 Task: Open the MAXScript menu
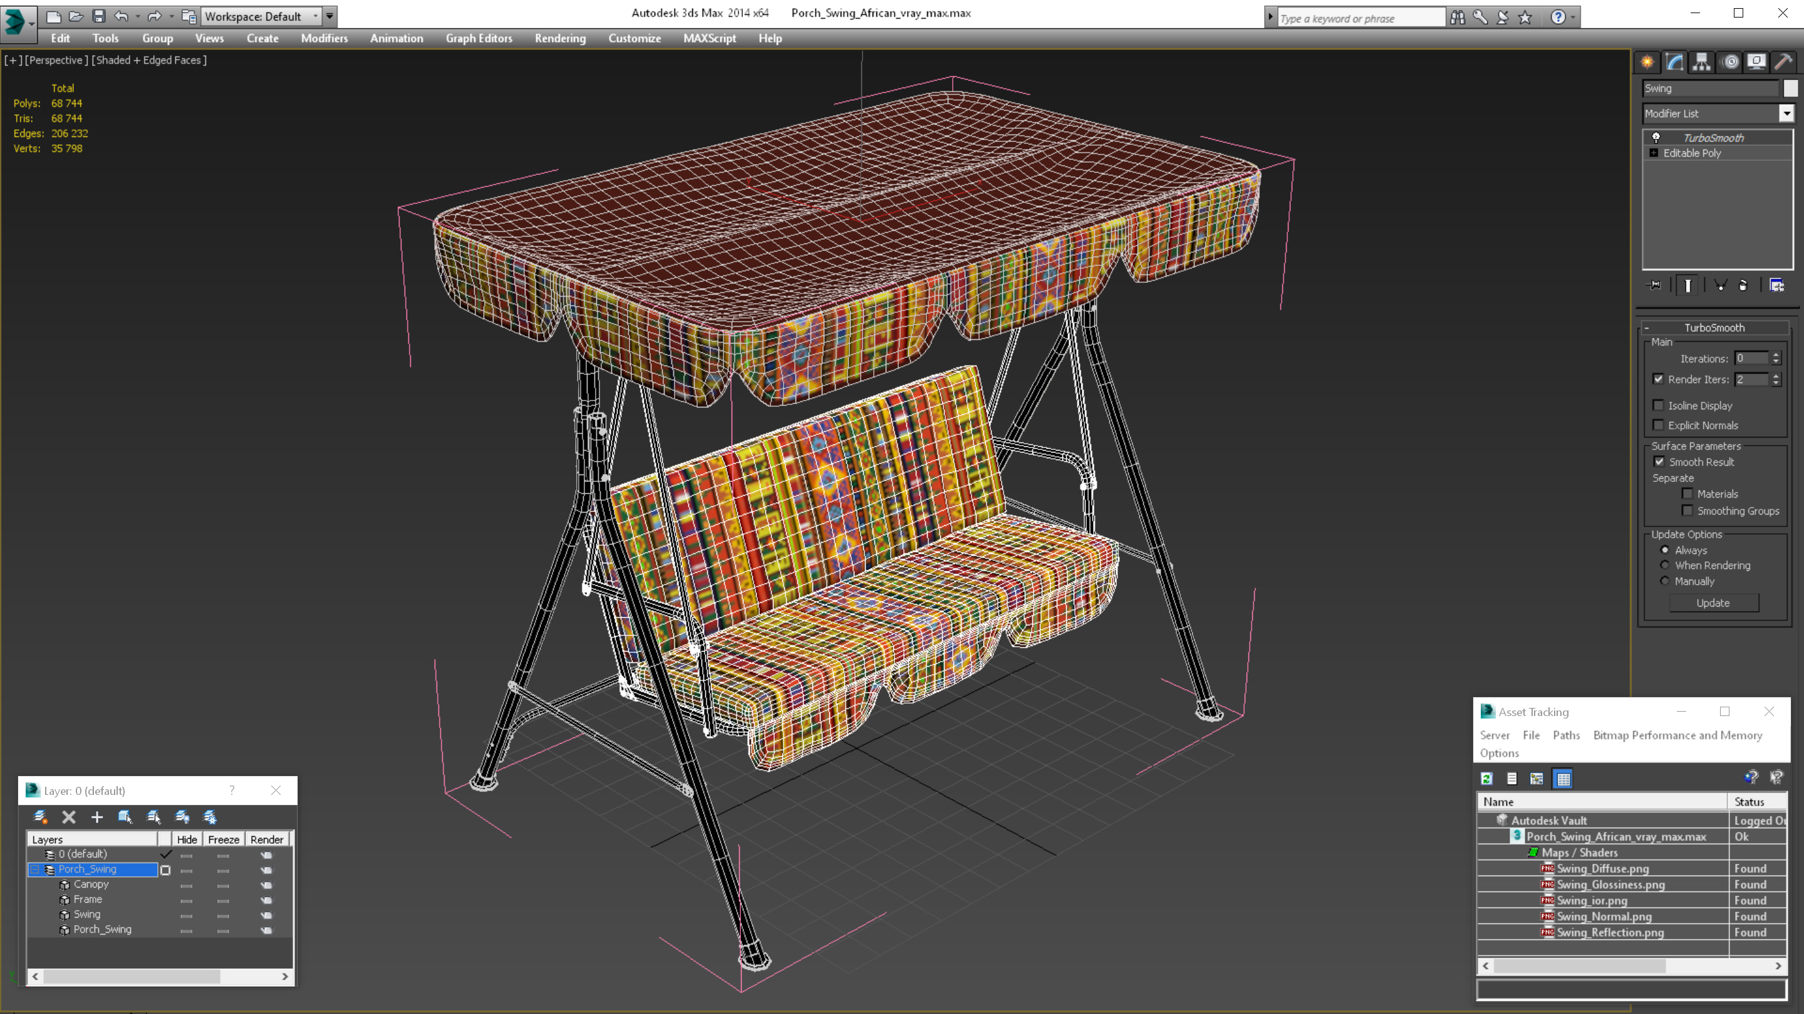710,38
